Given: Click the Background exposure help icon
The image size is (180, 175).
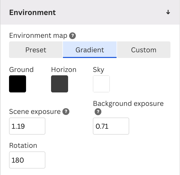Looking at the screenshot, I should (x=98, y=112).
